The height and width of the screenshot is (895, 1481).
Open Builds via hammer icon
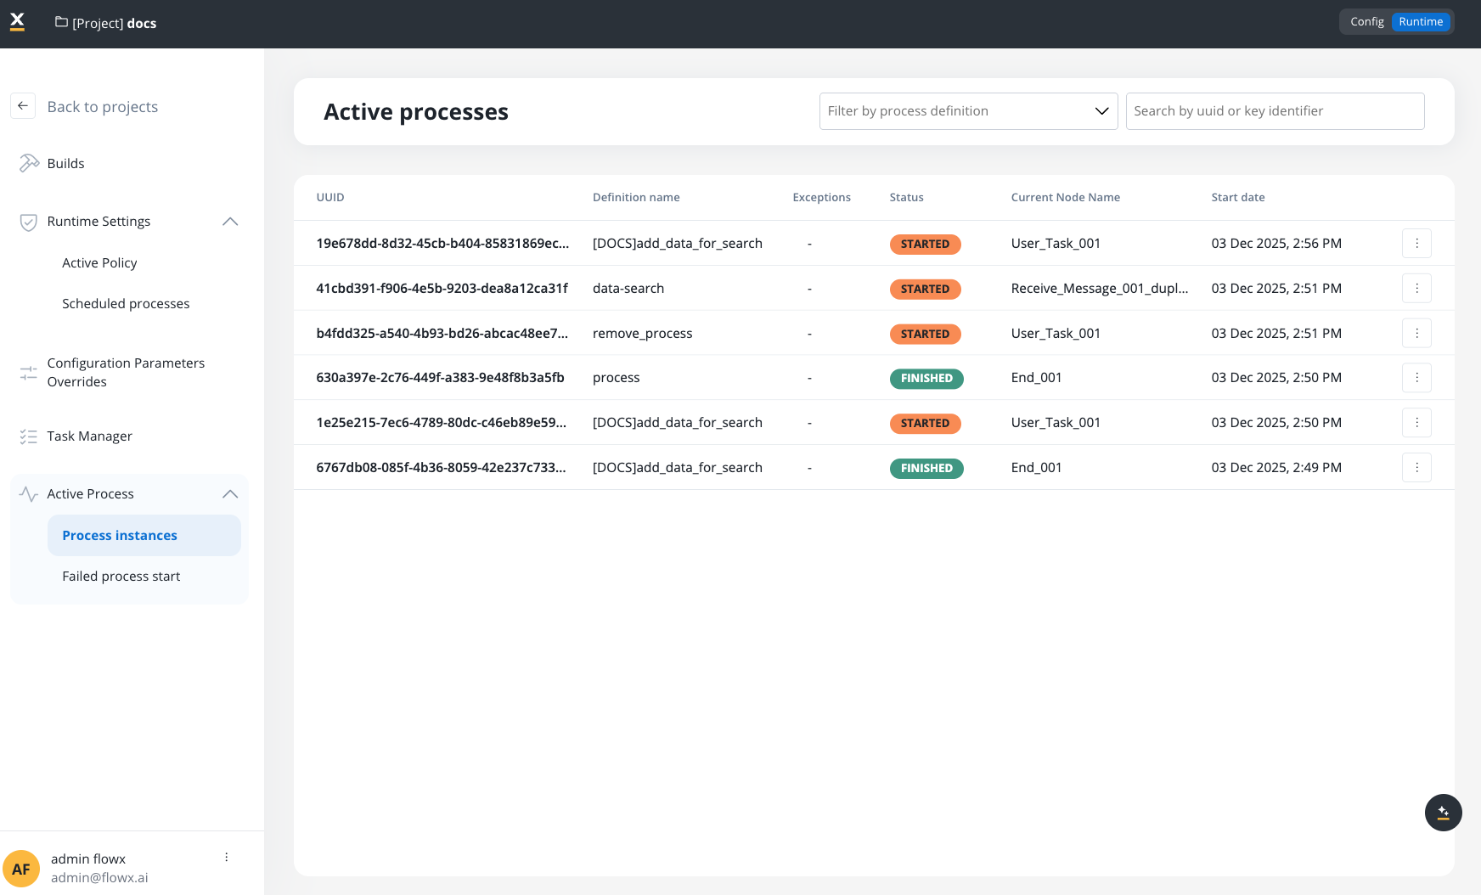29,163
